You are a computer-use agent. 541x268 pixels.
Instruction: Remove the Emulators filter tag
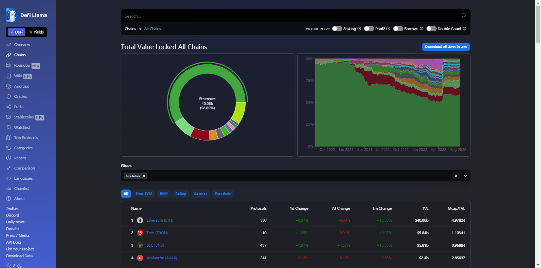pos(144,176)
